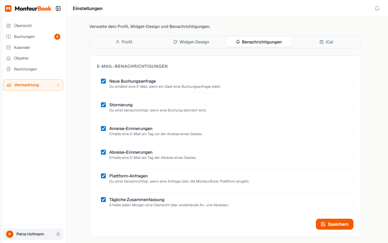Open the Widget-Design tab
Viewport: 388px width, 243px height.
191,42
